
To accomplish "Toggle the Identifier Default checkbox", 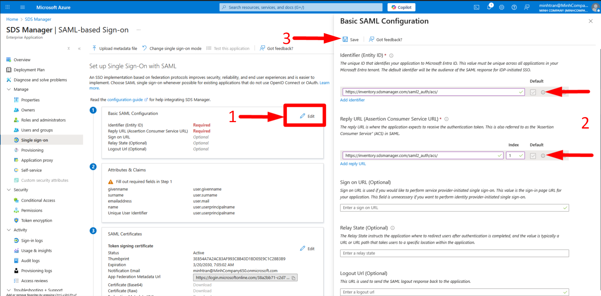I will 533,92.
